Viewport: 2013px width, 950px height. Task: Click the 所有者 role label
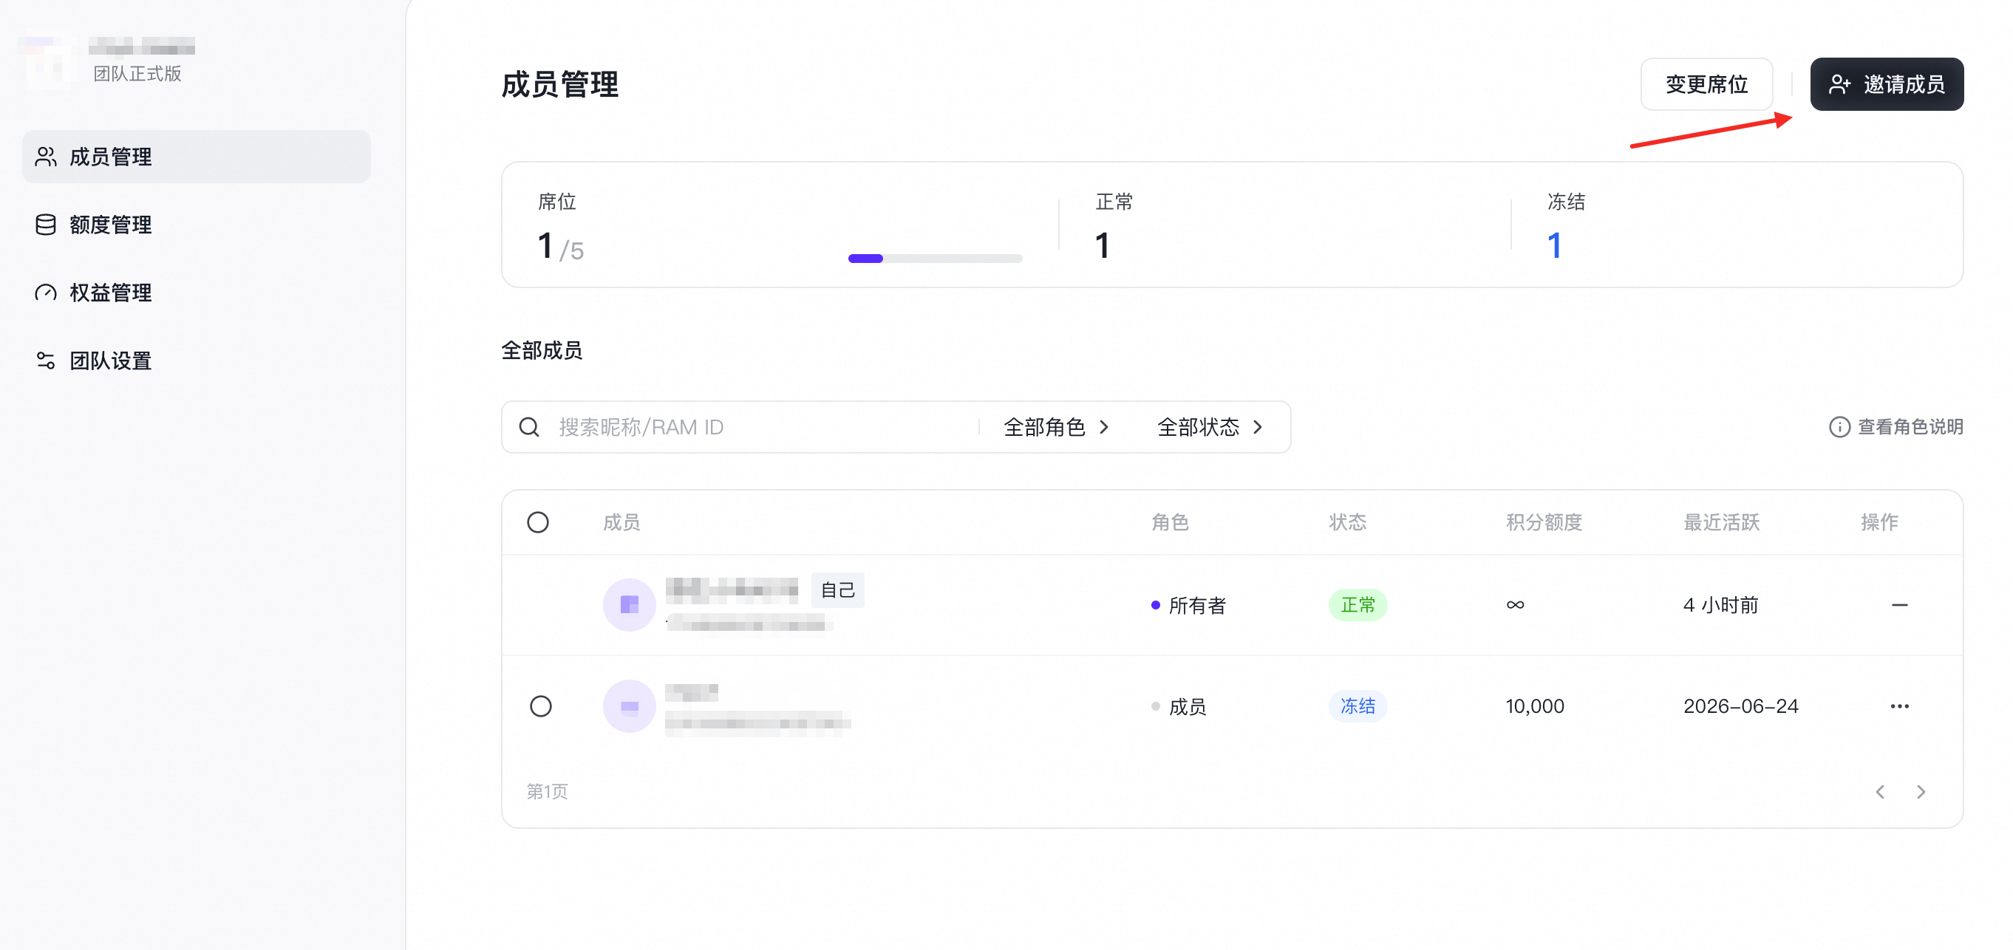point(1197,606)
